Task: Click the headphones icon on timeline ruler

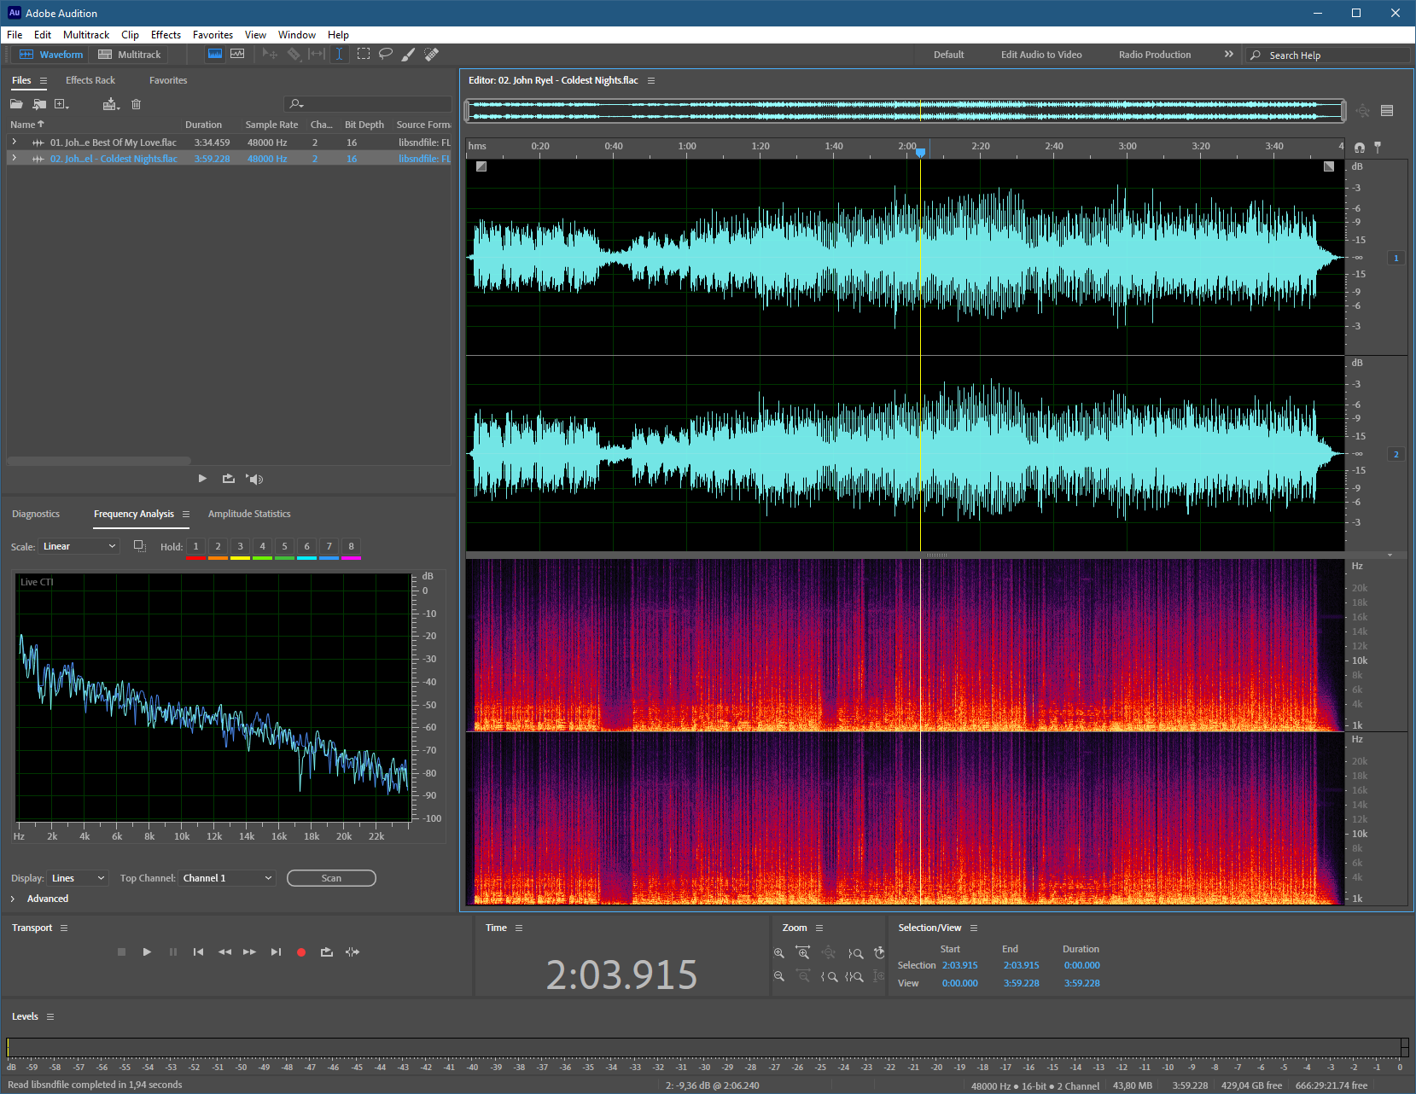Action: pyautogui.click(x=1360, y=148)
